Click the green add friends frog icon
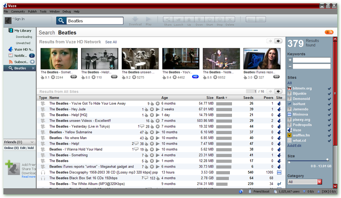Screen dimensions: 341x198 [x=12, y=167]
